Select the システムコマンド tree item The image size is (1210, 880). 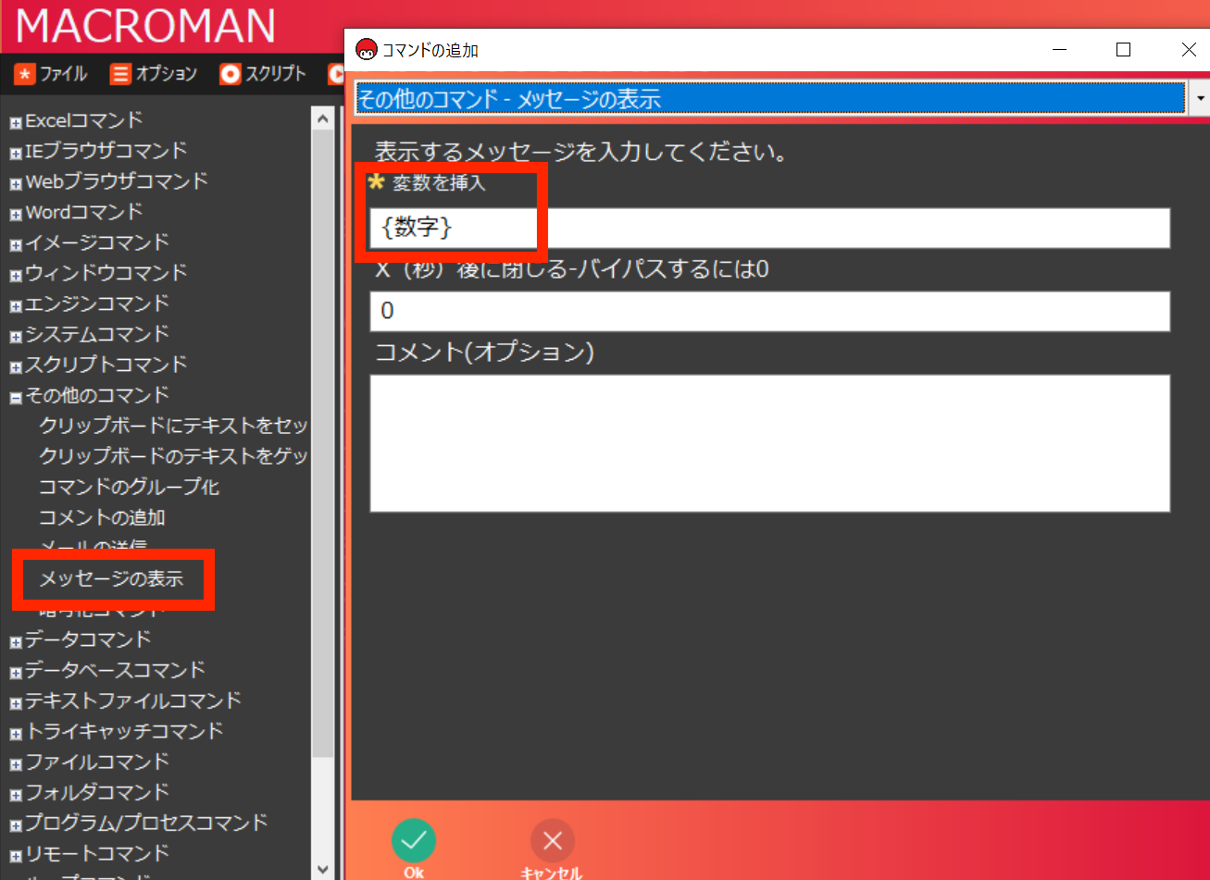[97, 334]
